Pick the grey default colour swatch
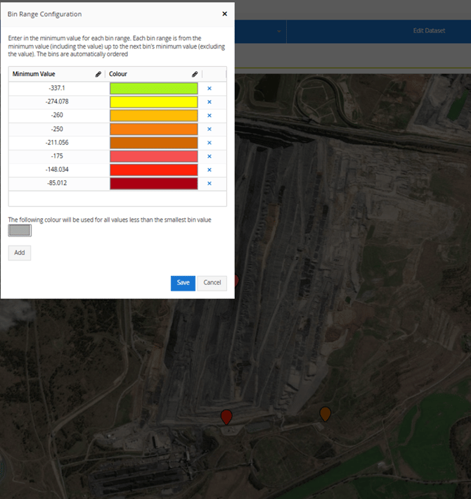Screen dimensions: 471x499 20,231
